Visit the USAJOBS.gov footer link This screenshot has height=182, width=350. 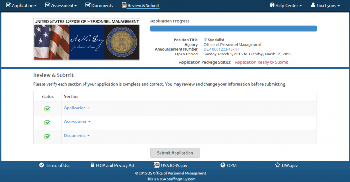pyautogui.click(x=175, y=166)
